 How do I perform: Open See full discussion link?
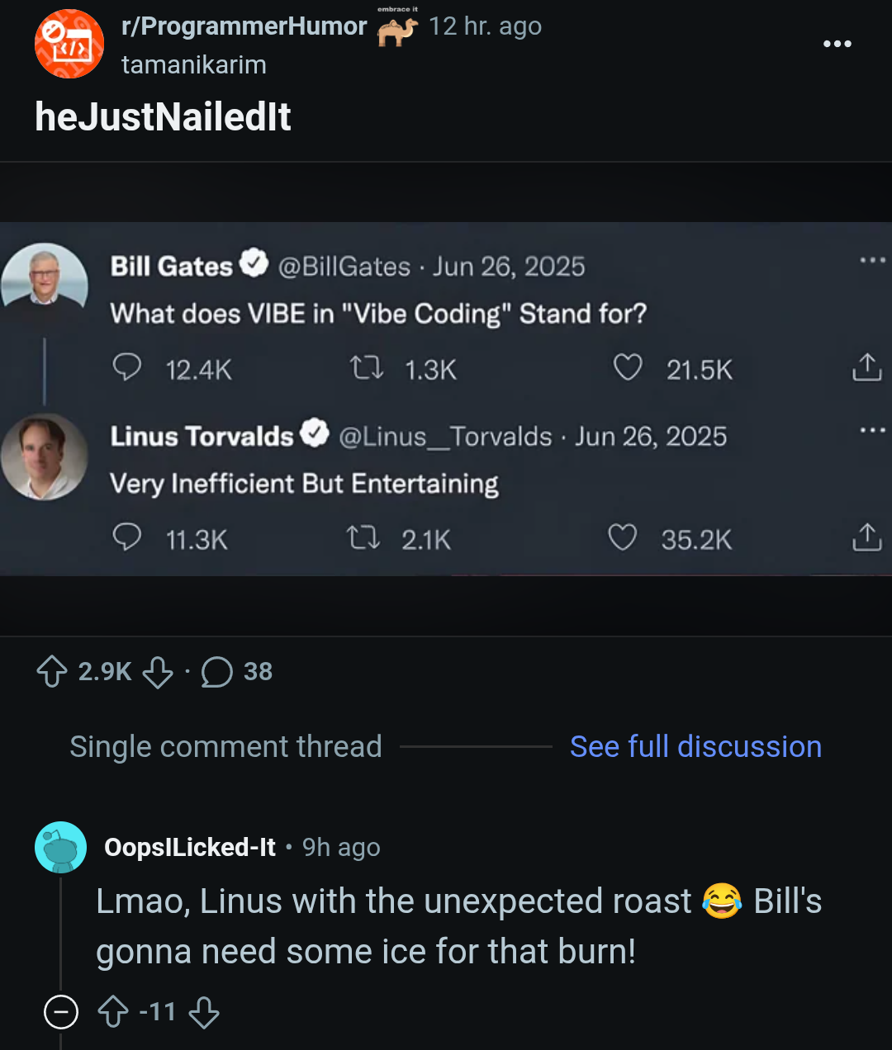[695, 746]
